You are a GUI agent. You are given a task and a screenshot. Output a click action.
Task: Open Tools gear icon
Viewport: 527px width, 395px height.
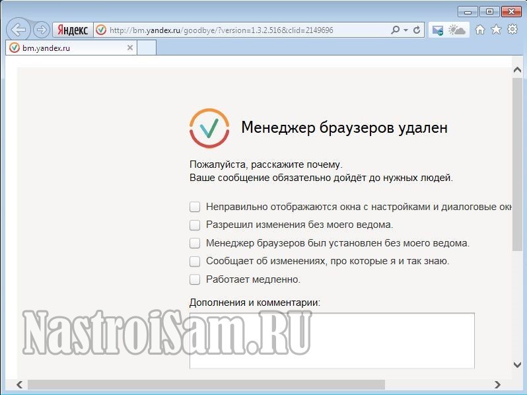click(512, 29)
